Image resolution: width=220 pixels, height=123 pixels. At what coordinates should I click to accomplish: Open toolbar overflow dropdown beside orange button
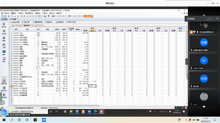point(92,16)
